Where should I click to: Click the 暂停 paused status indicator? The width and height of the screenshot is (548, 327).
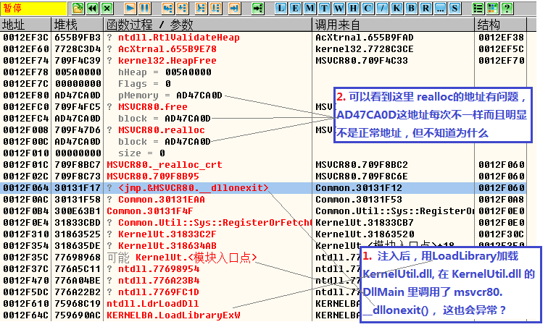[33, 9]
